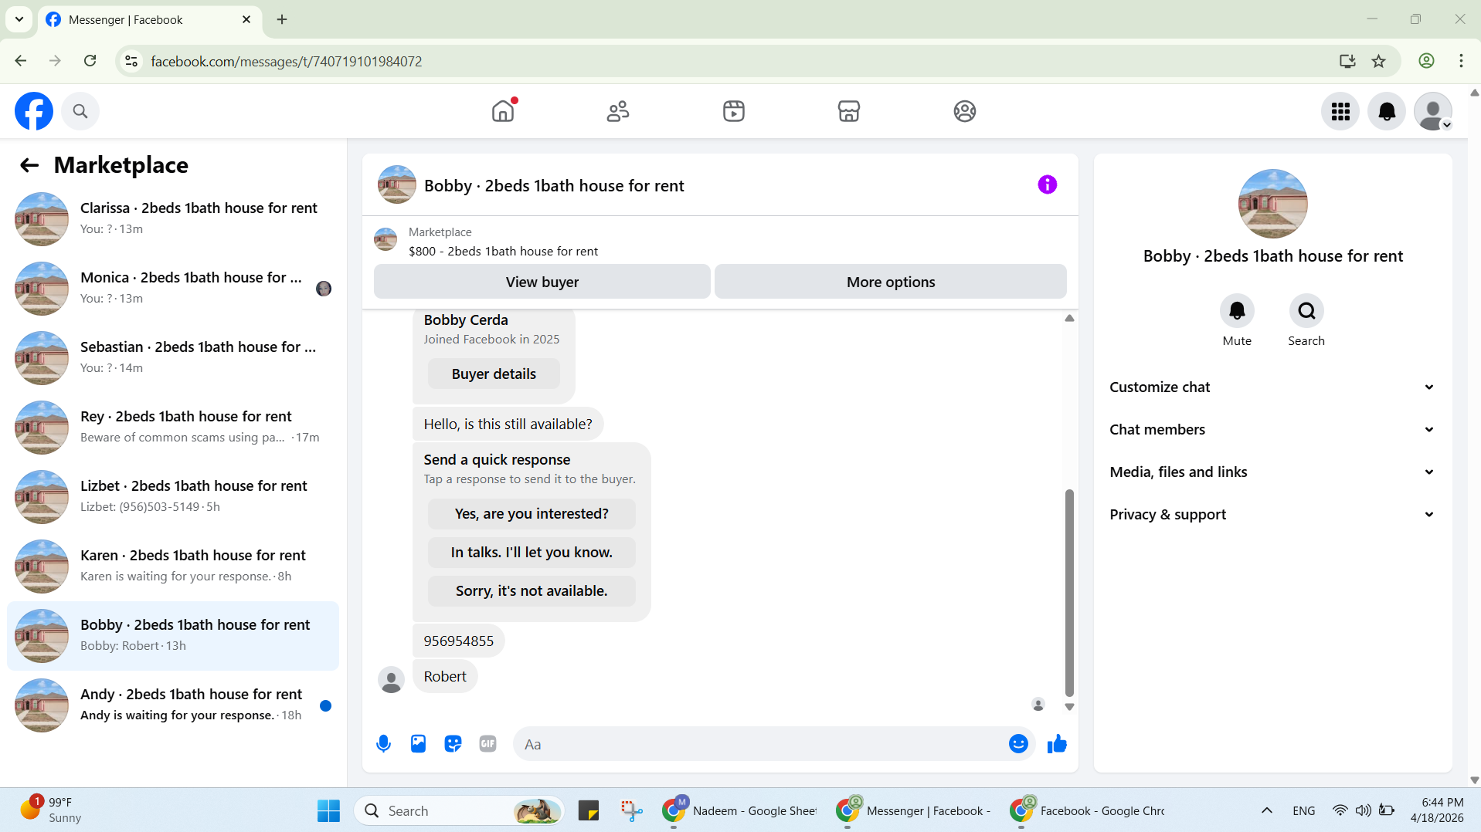The height and width of the screenshot is (832, 1481).
Task: Click the back arrow beside Marketplace
Action: click(x=29, y=165)
